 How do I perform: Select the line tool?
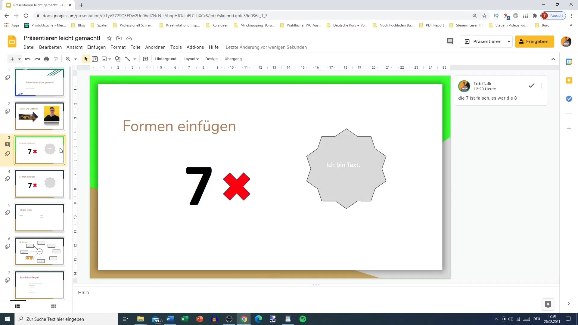128,59
